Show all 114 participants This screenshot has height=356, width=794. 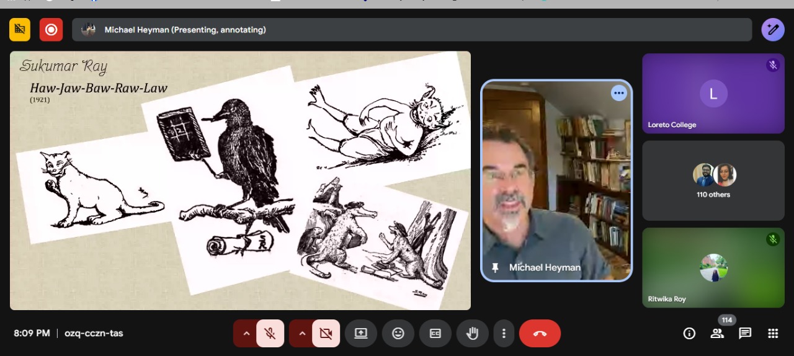tap(717, 333)
